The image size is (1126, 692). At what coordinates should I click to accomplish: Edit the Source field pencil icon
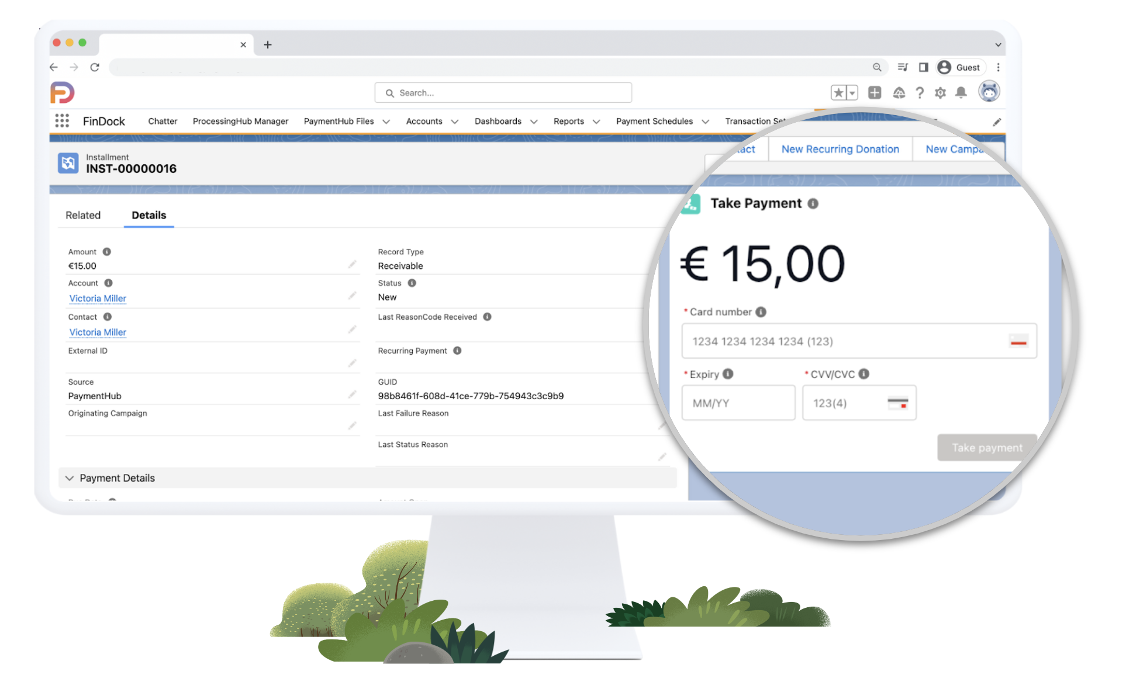click(352, 395)
